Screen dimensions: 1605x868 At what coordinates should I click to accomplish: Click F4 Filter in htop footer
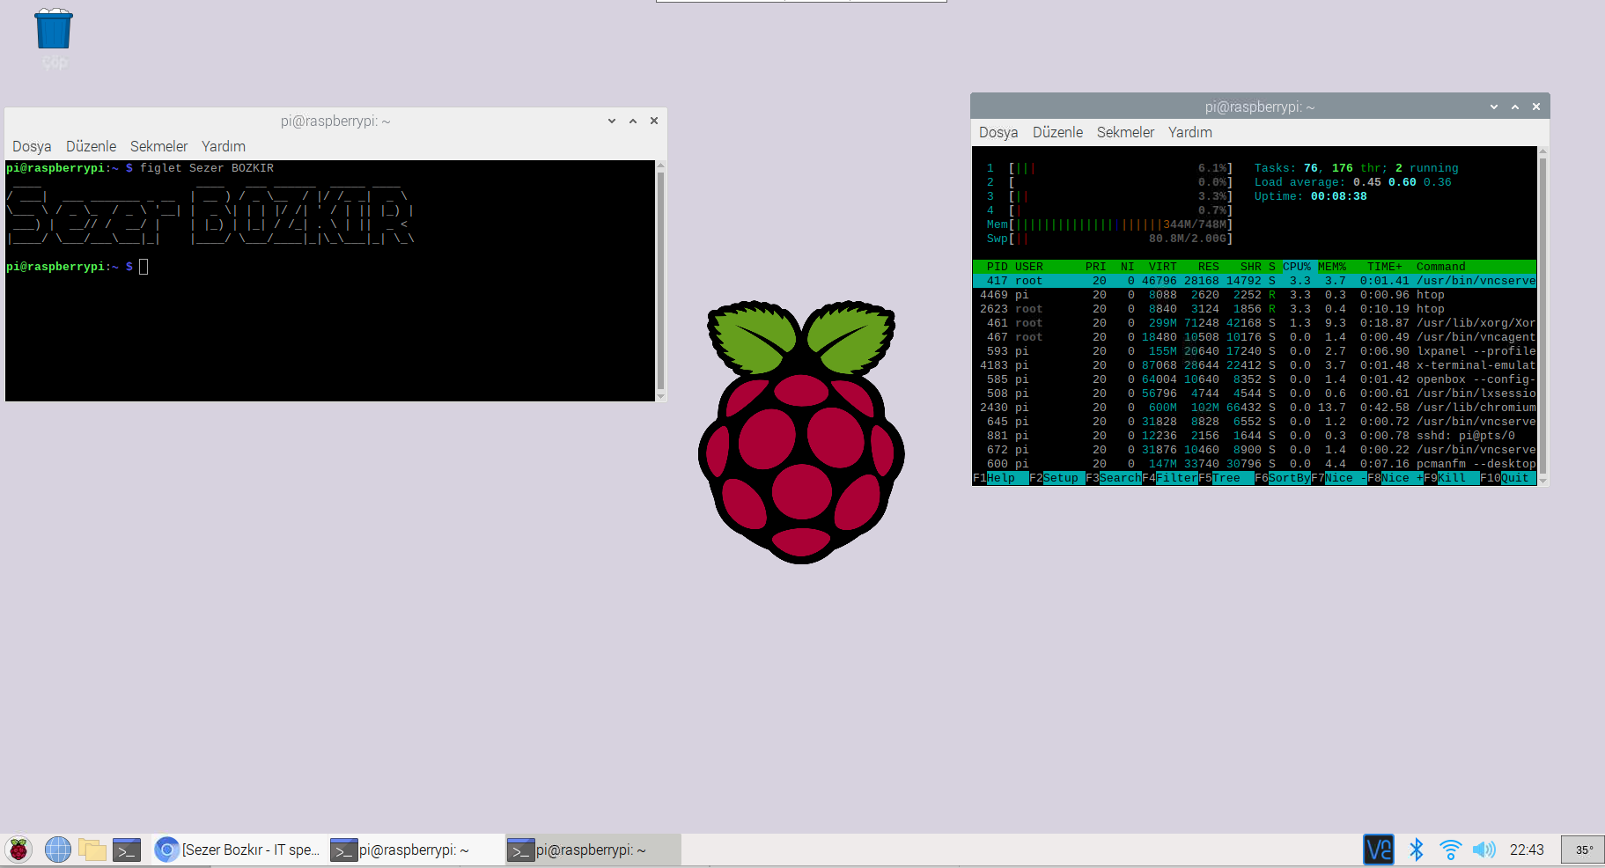pos(1169,478)
